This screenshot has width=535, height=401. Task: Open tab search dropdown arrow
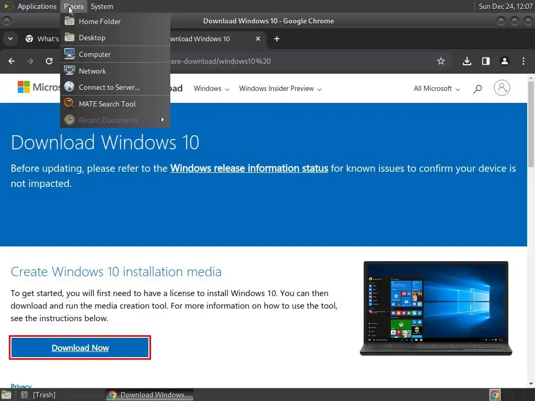10,39
